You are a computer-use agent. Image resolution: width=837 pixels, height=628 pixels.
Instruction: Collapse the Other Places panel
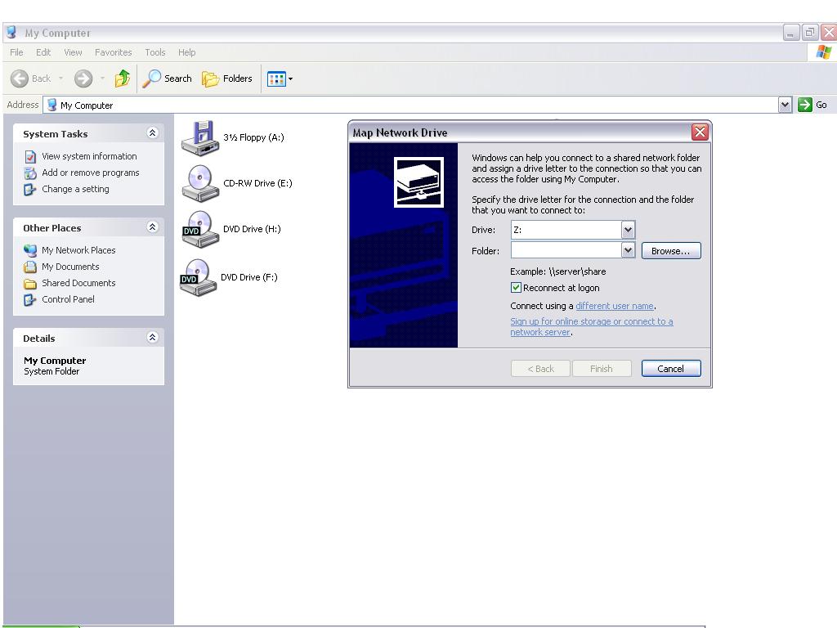point(152,227)
